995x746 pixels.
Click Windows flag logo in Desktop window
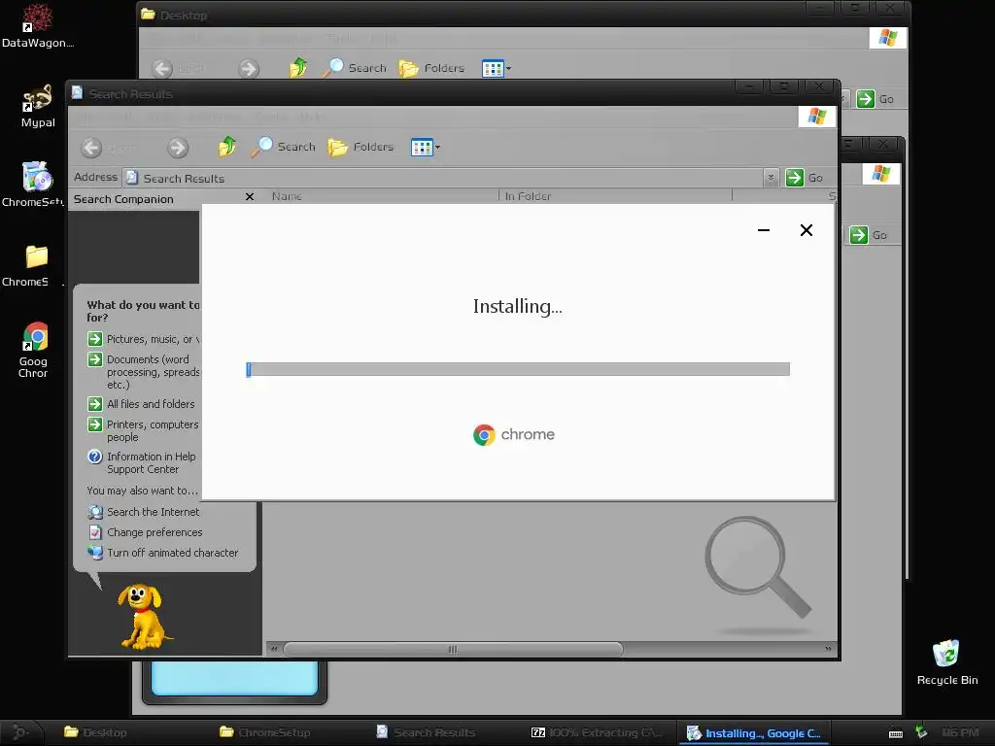[x=888, y=38]
